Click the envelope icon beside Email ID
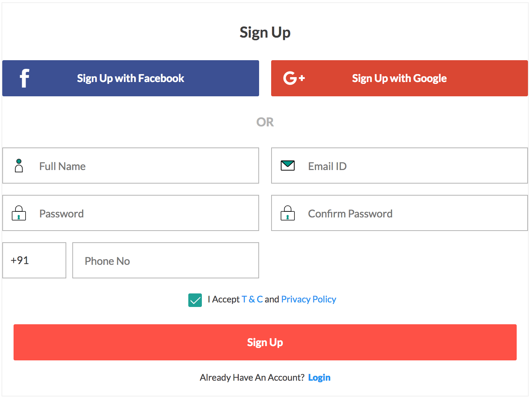Screen dimensions: 531x398 [x=288, y=166]
